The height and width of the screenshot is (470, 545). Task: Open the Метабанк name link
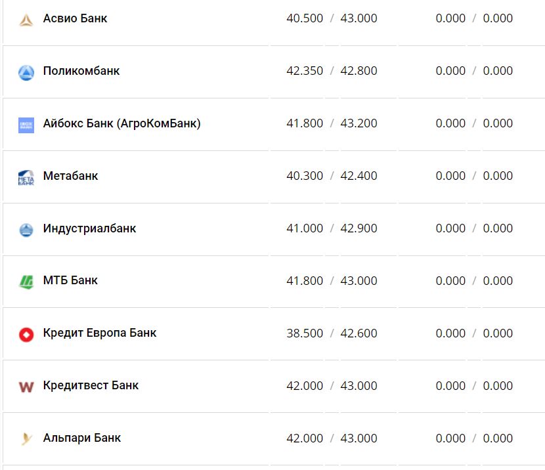click(x=70, y=176)
